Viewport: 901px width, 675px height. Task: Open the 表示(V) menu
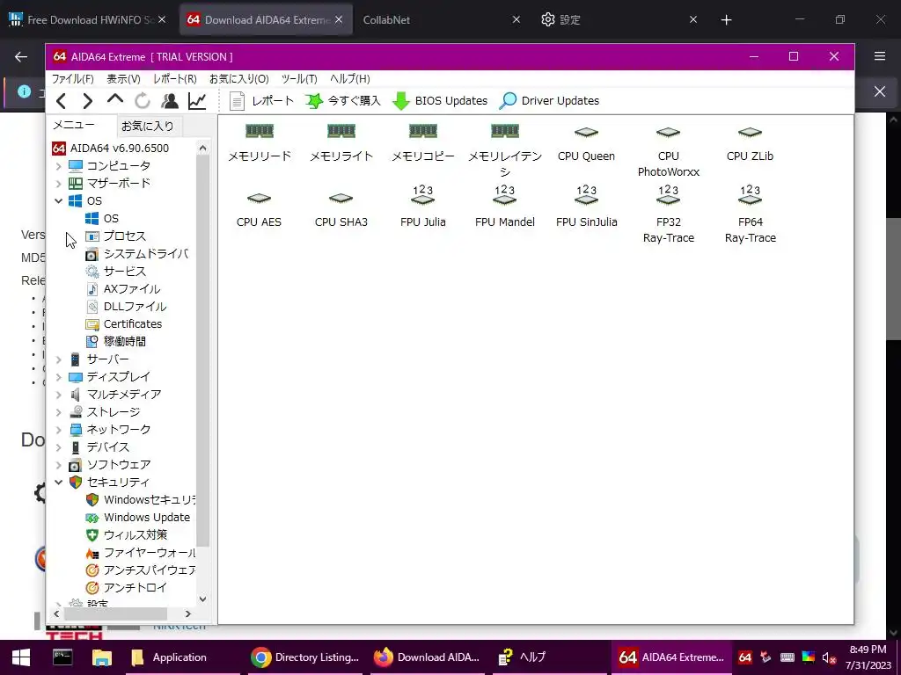pyautogui.click(x=123, y=78)
